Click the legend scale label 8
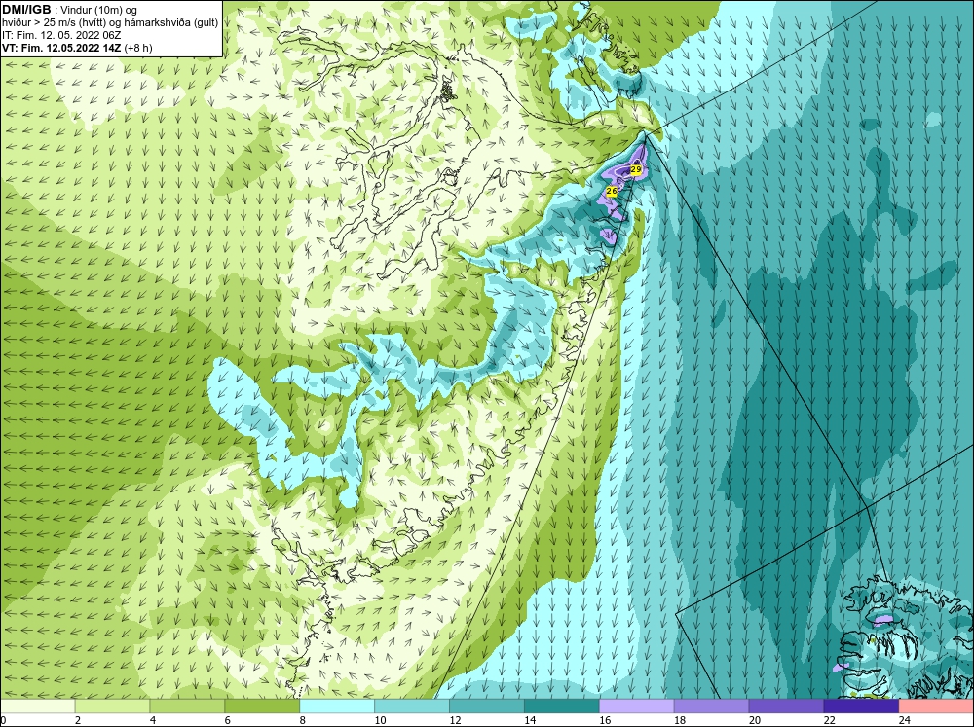974x727 pixels. tap(303, 720)
